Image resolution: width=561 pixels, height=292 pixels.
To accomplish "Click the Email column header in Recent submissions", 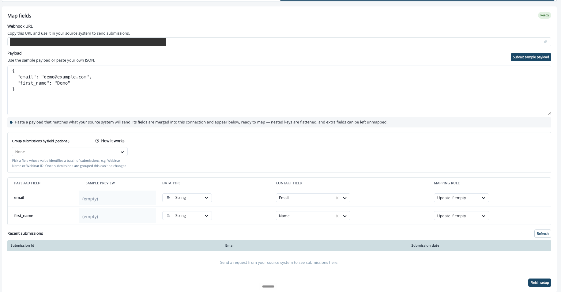I will point(230,245).
